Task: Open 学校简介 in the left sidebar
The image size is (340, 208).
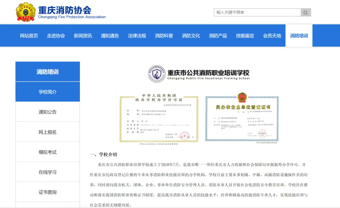Action: coord(48,92)
